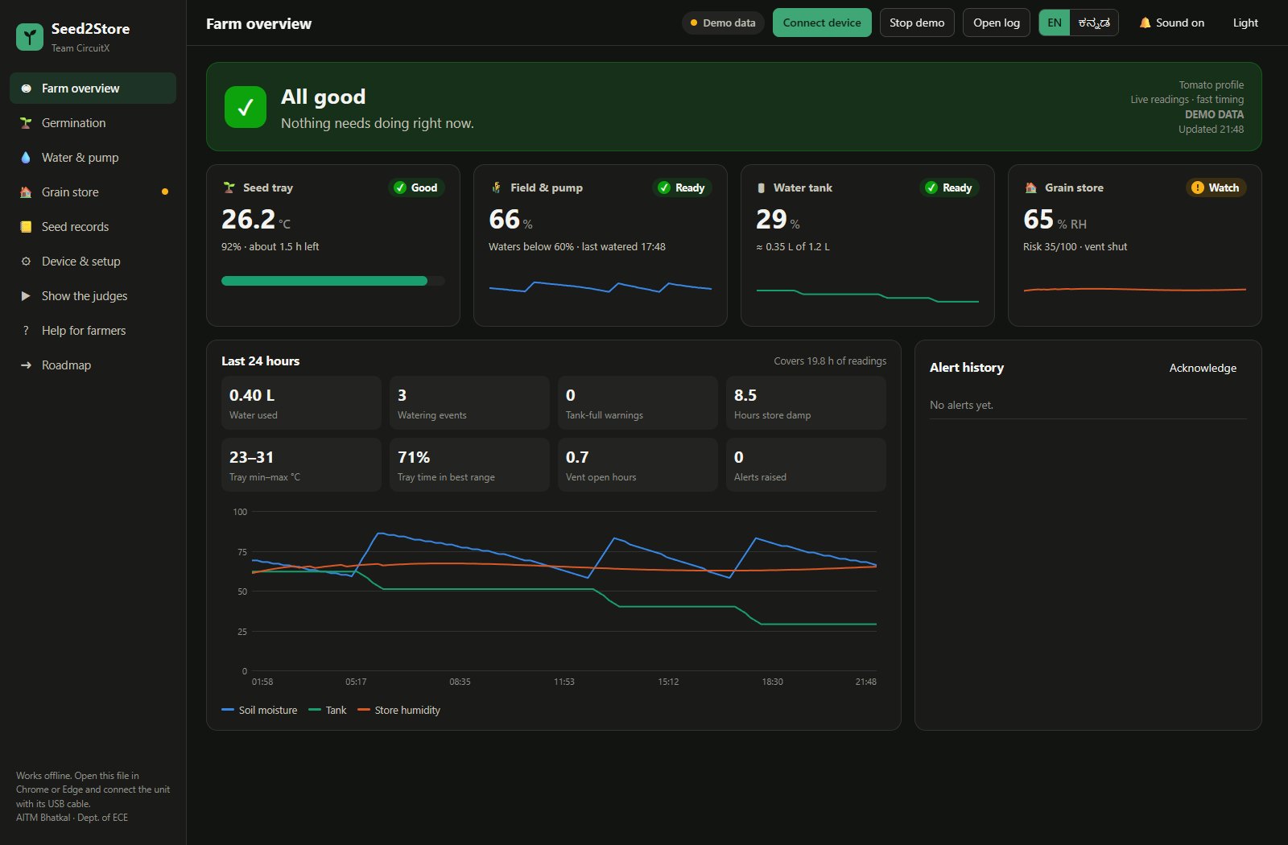Screen dimensions: 1288x845
Task: Click the Stop demo button
Action: tap(917, 23)
